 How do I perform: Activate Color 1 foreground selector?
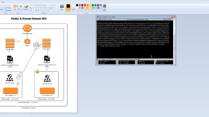point(68,7)
